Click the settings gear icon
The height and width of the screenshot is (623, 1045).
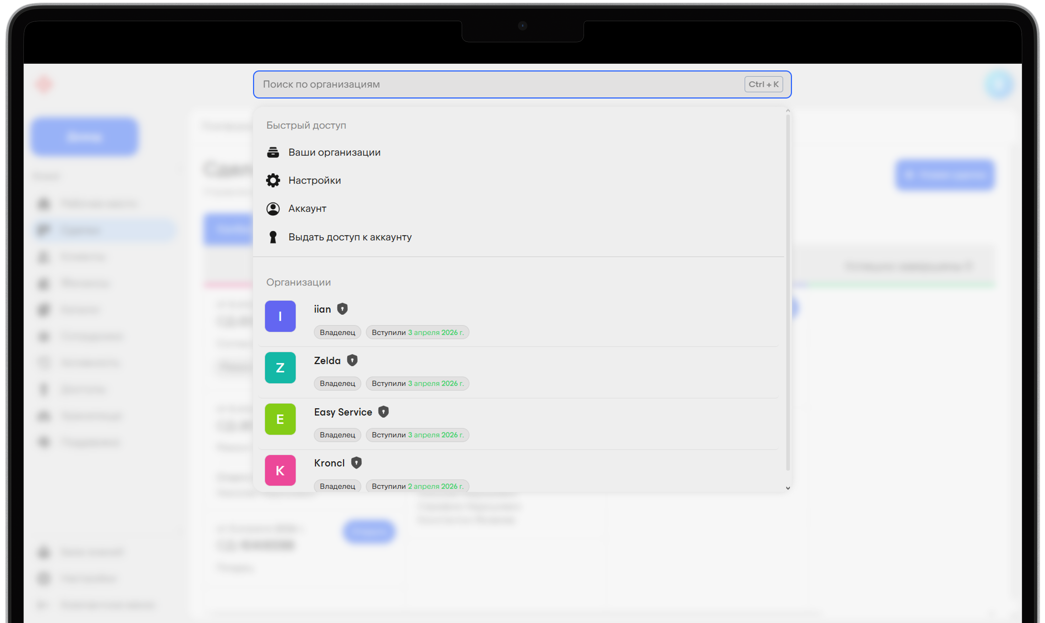(273, 180)
